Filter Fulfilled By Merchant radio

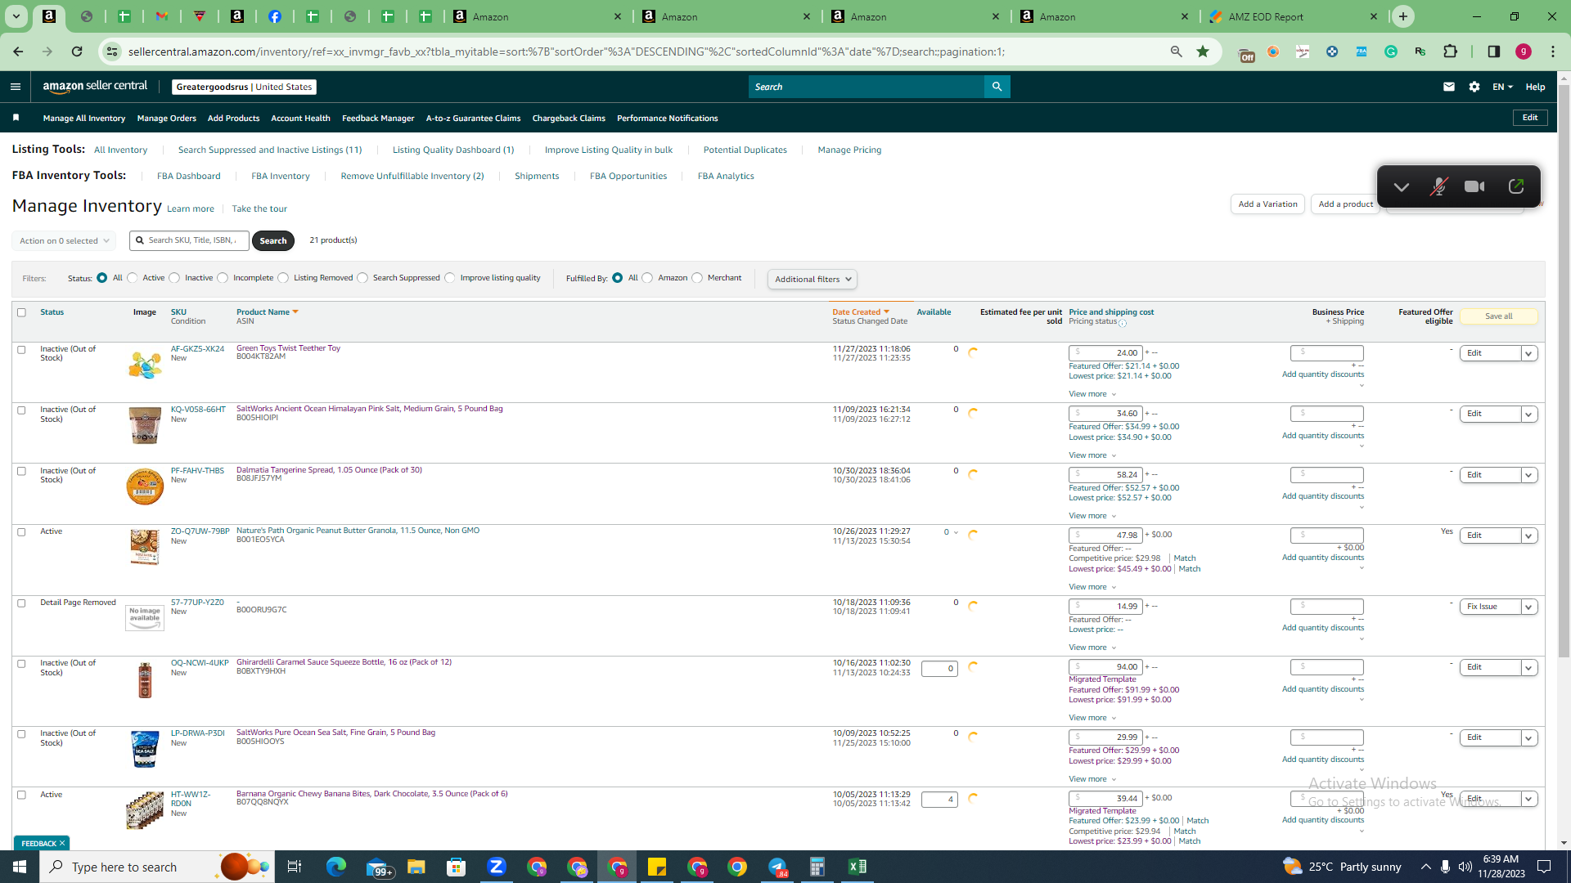tap(697, 278)
